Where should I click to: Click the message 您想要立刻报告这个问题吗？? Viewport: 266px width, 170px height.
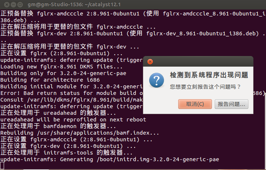tap(205, 87)
